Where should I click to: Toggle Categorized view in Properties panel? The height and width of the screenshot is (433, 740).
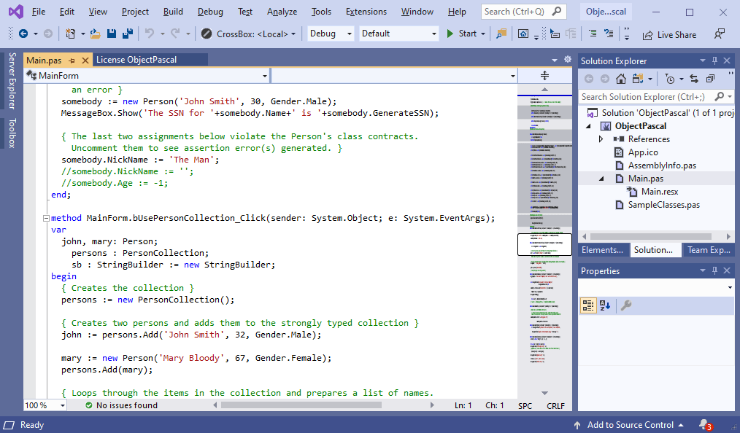coord(588,305)
